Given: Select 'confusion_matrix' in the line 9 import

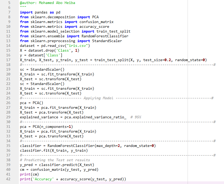Looking at the screenshot, I should point(96,22).
